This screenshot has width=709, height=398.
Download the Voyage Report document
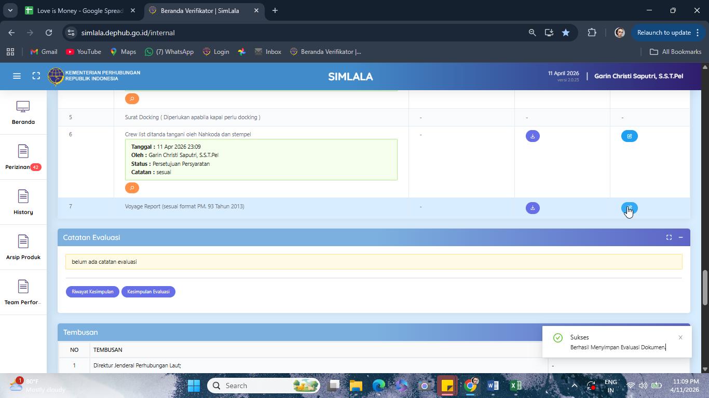click(x=533, y=208)
